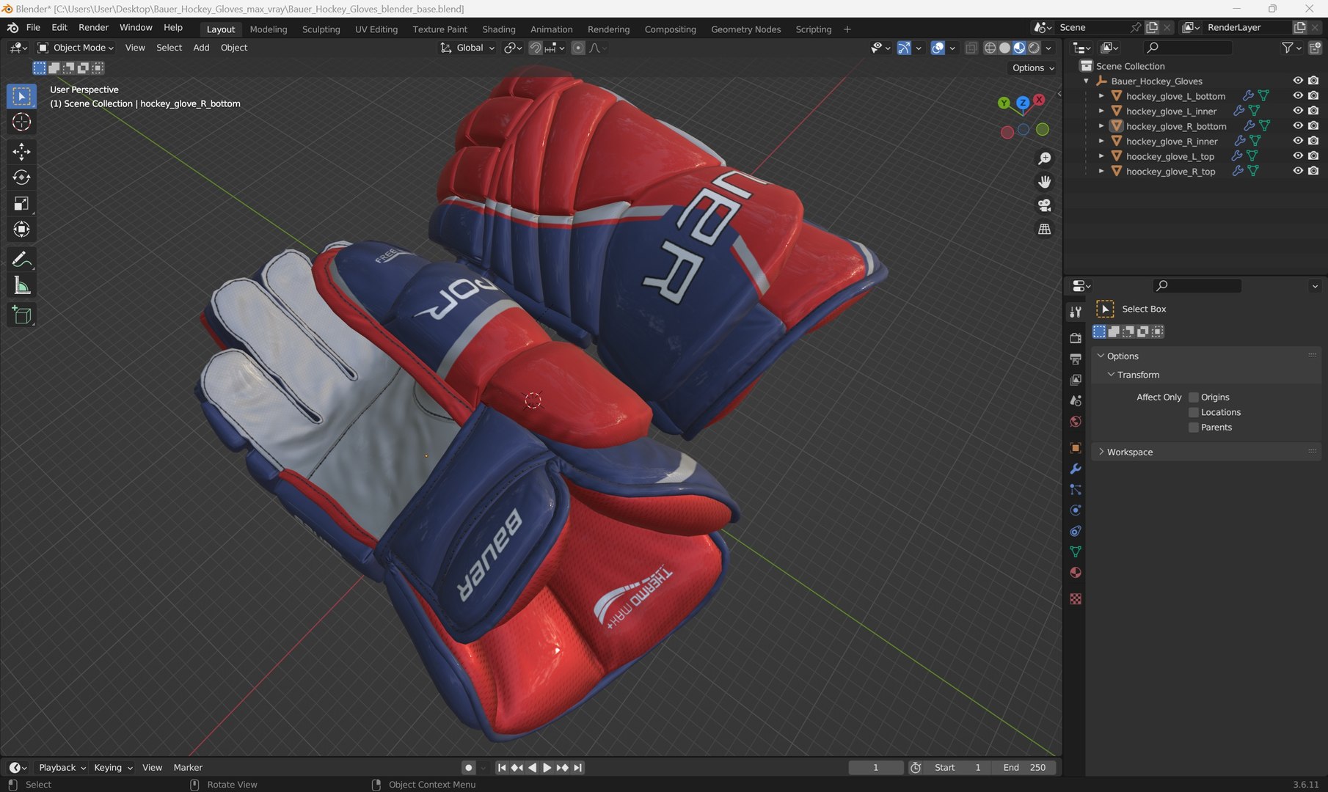Open the Render properties tab
The height and width of the screenshot is (792, 1328).
tap(1076, 338)
